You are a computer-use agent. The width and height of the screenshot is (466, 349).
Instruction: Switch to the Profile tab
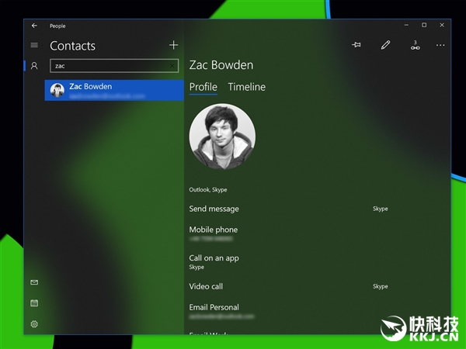coord(203,87)
